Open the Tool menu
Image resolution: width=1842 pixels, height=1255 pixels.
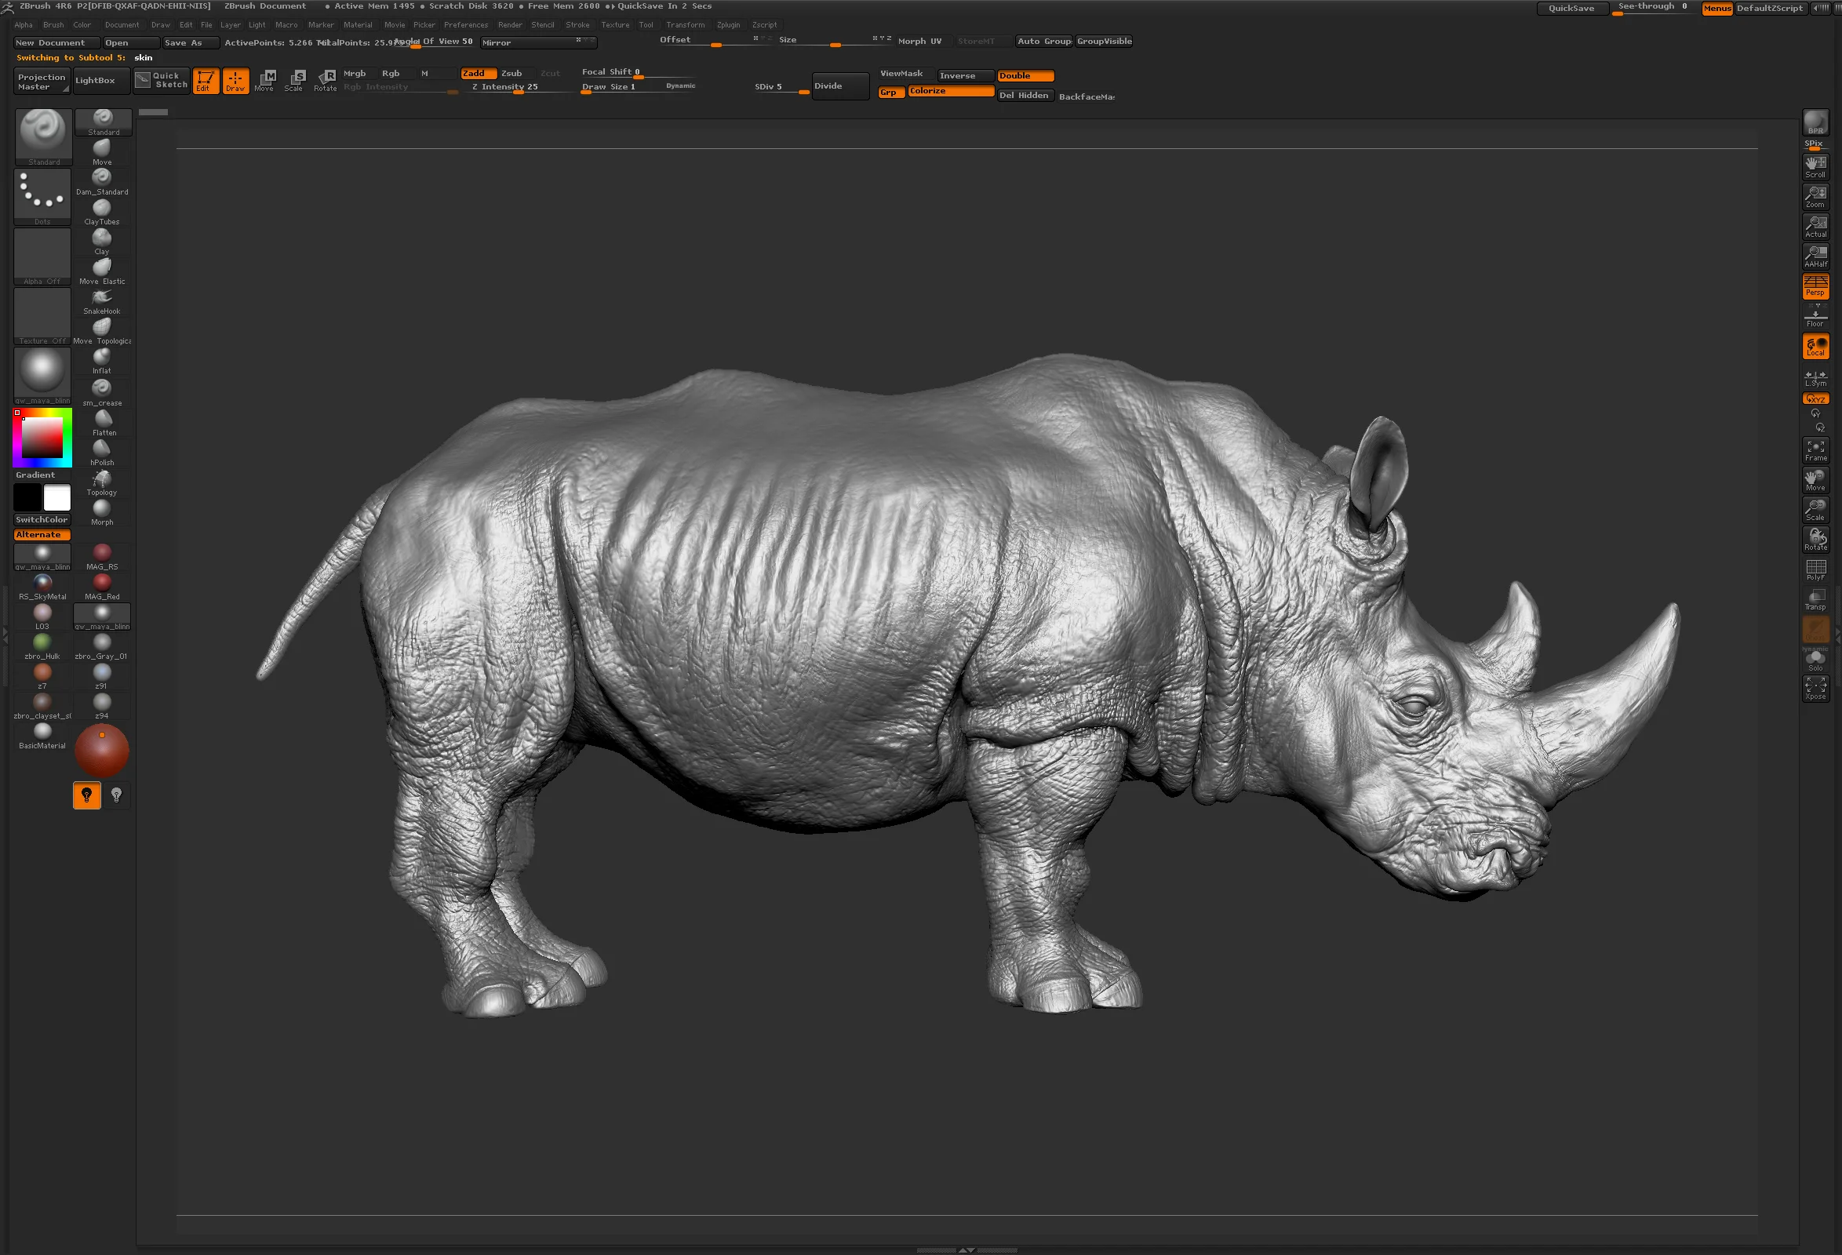pyautogui.click(x=646, y=25)
